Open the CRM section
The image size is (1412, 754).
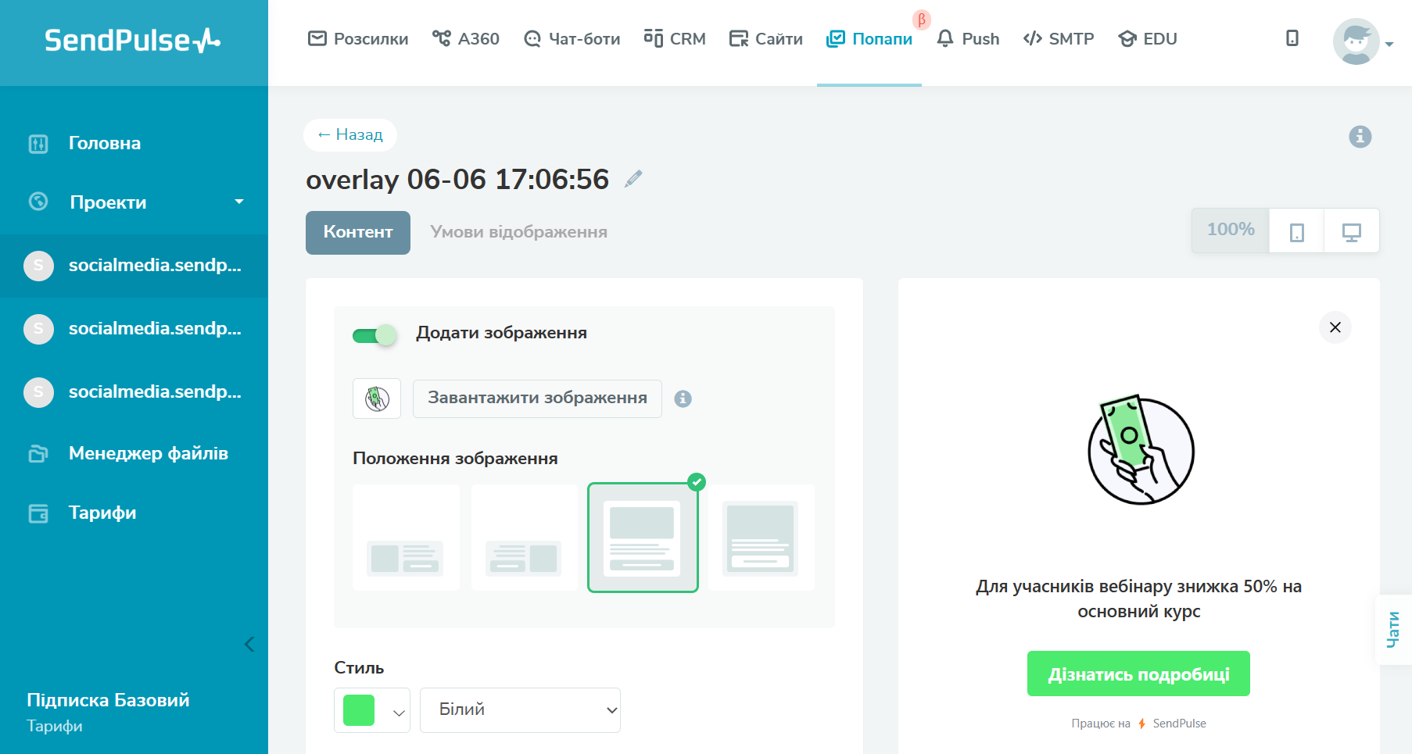(675, 38)
